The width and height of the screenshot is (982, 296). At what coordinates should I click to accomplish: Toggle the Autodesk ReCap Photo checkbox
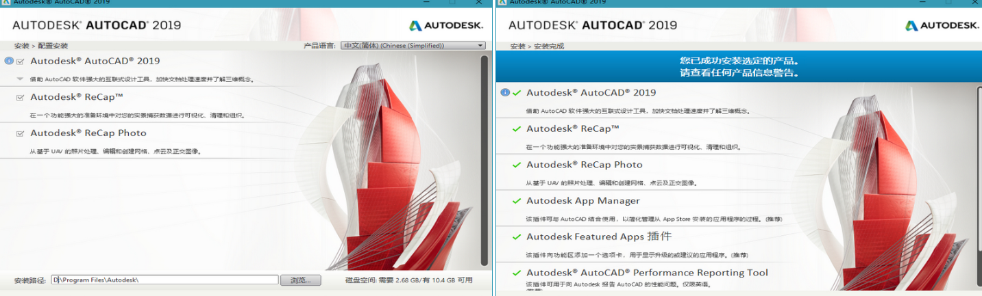tap(21, 133)
